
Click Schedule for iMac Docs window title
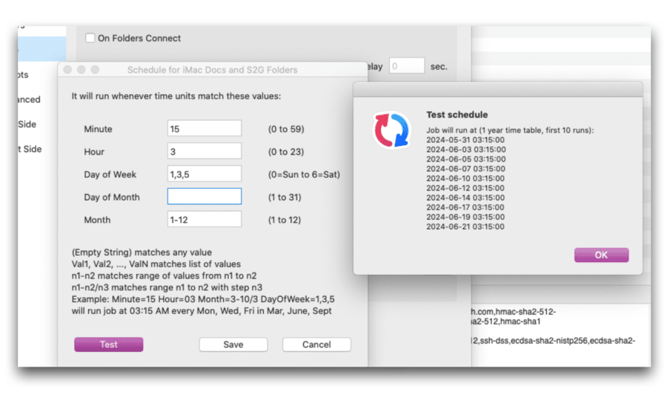pyautogui.click(x=212, y=70)
